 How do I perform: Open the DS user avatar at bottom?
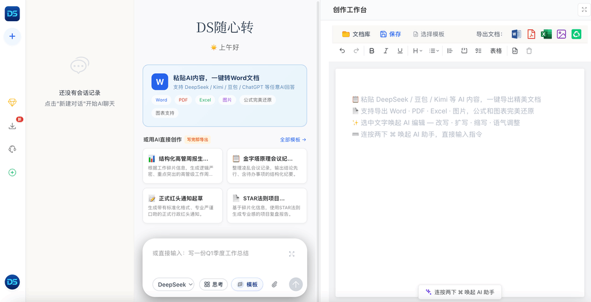(12, 282)
